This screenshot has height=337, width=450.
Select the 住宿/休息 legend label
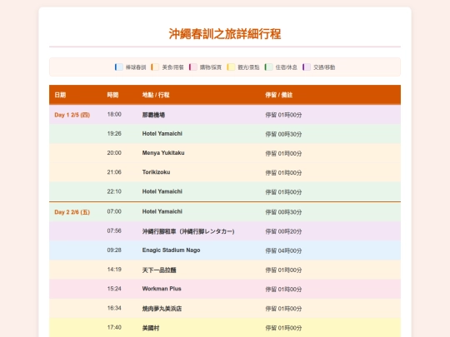(286, 67)
